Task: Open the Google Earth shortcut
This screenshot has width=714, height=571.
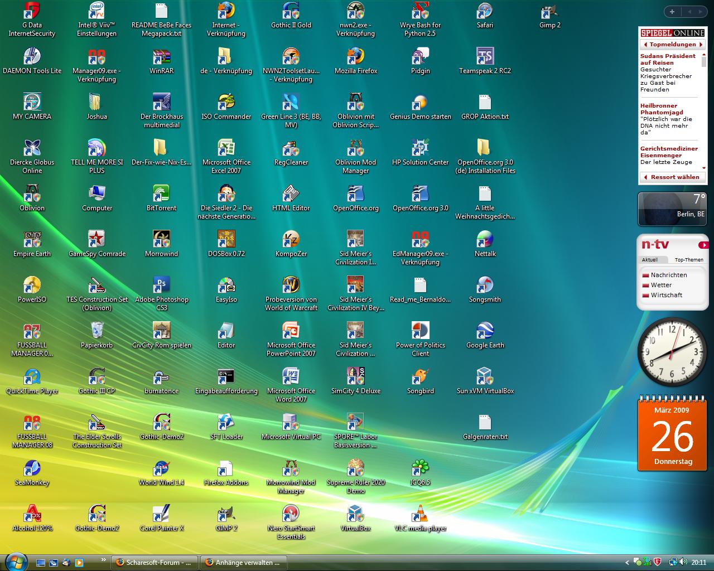Action: 485,331
